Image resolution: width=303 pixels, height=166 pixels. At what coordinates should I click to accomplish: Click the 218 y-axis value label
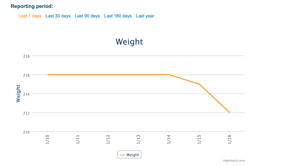click(27, 56)
